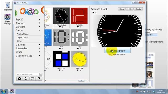168x94 pixels.
Task: Click the left scroll arrow of wallpaper grid
Action: click(x=45, y=81)
